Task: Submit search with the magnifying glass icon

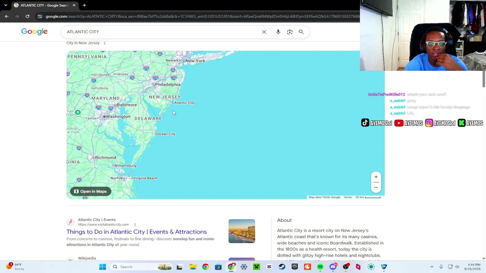Action: (301, 32)
